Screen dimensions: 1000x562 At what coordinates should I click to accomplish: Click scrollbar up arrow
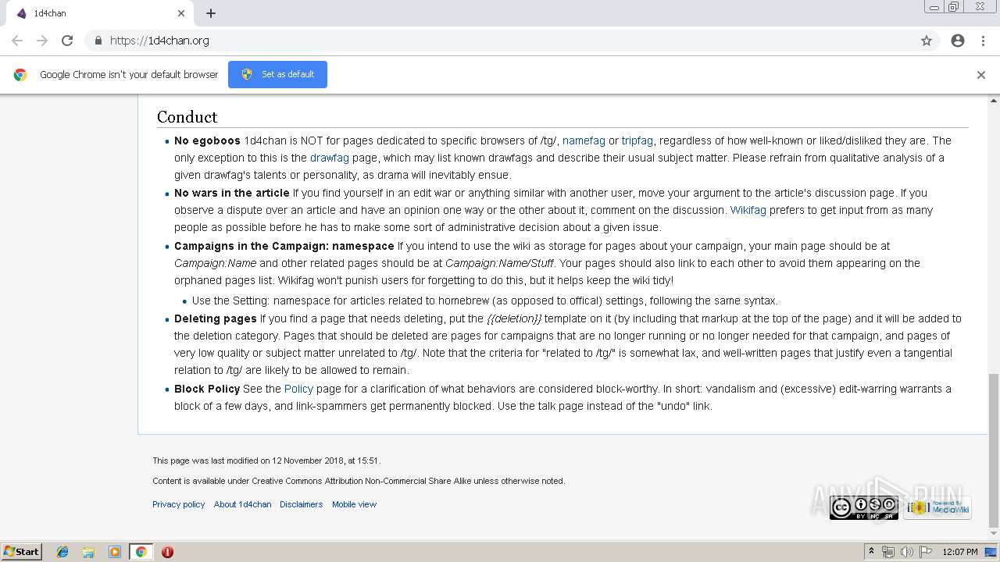[x=994, y=100]
